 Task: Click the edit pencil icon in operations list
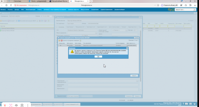[59, 40]
